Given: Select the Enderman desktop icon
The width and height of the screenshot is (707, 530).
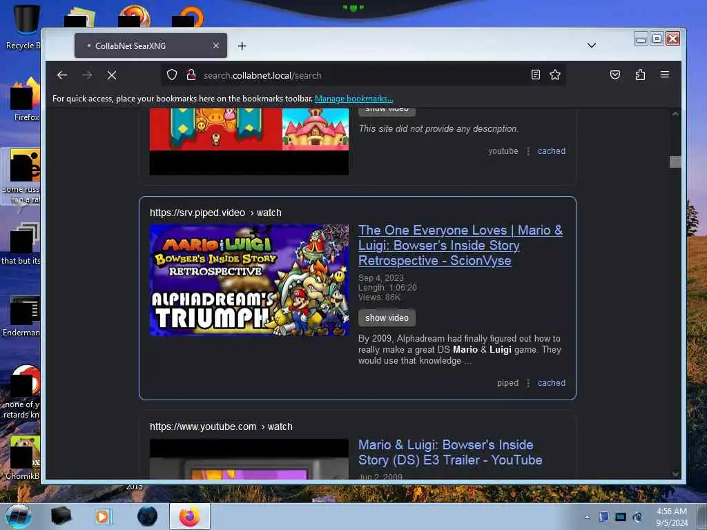Looking at the screenshot, I should coord(21,315).
